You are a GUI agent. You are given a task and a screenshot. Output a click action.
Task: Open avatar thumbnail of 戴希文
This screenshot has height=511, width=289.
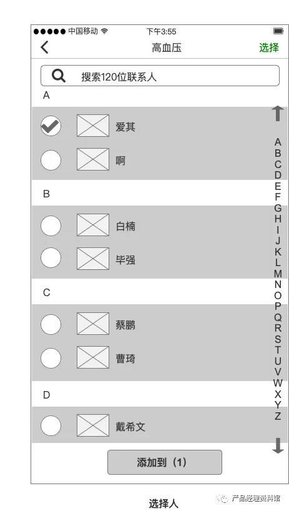[x=93, y=425]
